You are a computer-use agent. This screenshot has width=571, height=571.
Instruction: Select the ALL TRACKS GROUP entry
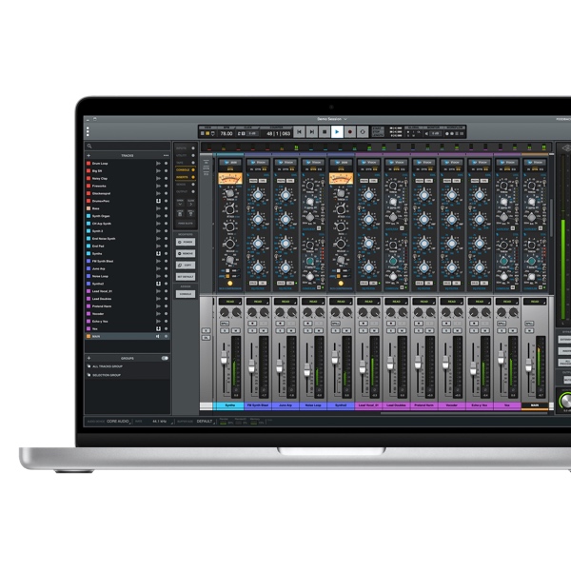pyautogui.click(x=128, y=366)
